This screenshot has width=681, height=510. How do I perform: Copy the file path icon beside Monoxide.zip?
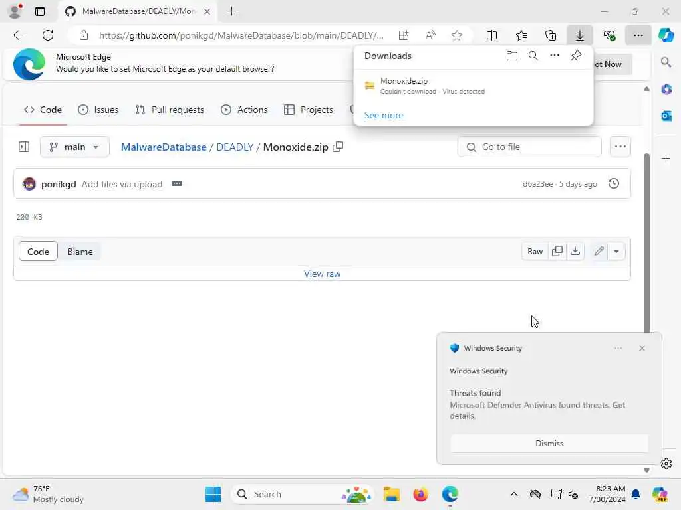tap(338, 147)
